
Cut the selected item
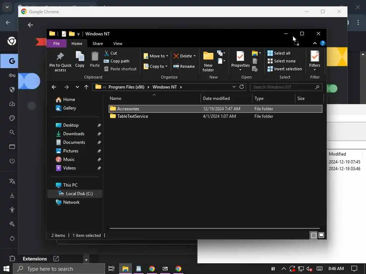110,53
